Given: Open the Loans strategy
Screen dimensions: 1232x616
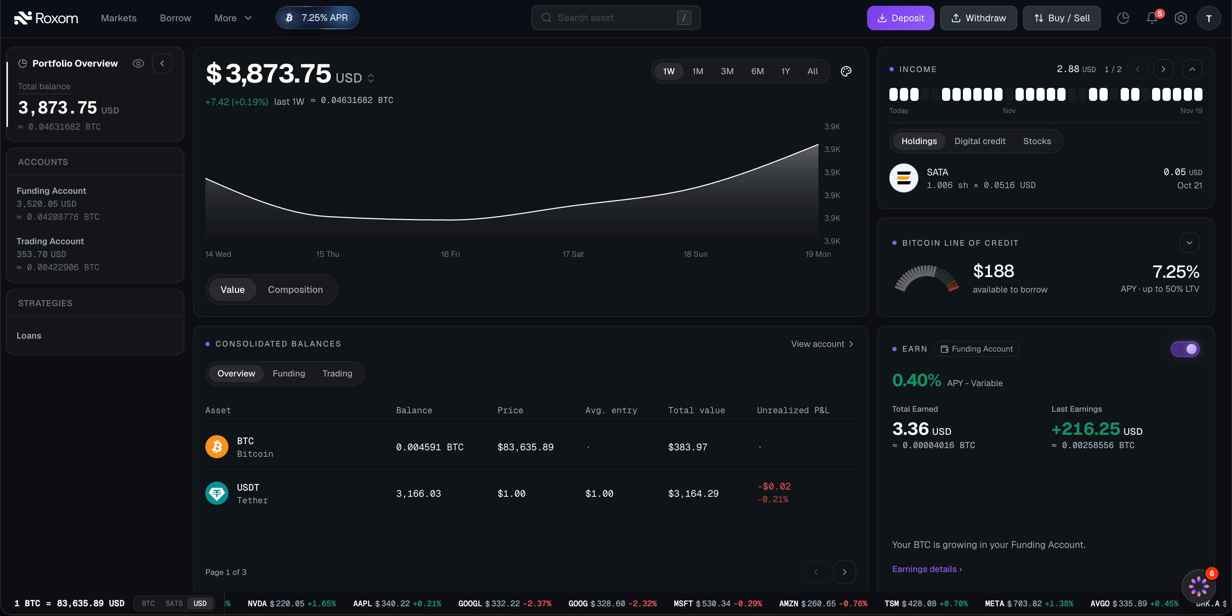Looking at the screenshot, I should [x=29, y=336].
